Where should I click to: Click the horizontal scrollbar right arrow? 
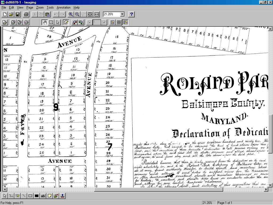266,189
